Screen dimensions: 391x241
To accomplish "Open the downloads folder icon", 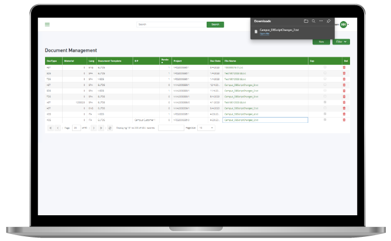I will click(x=306, y=20).
